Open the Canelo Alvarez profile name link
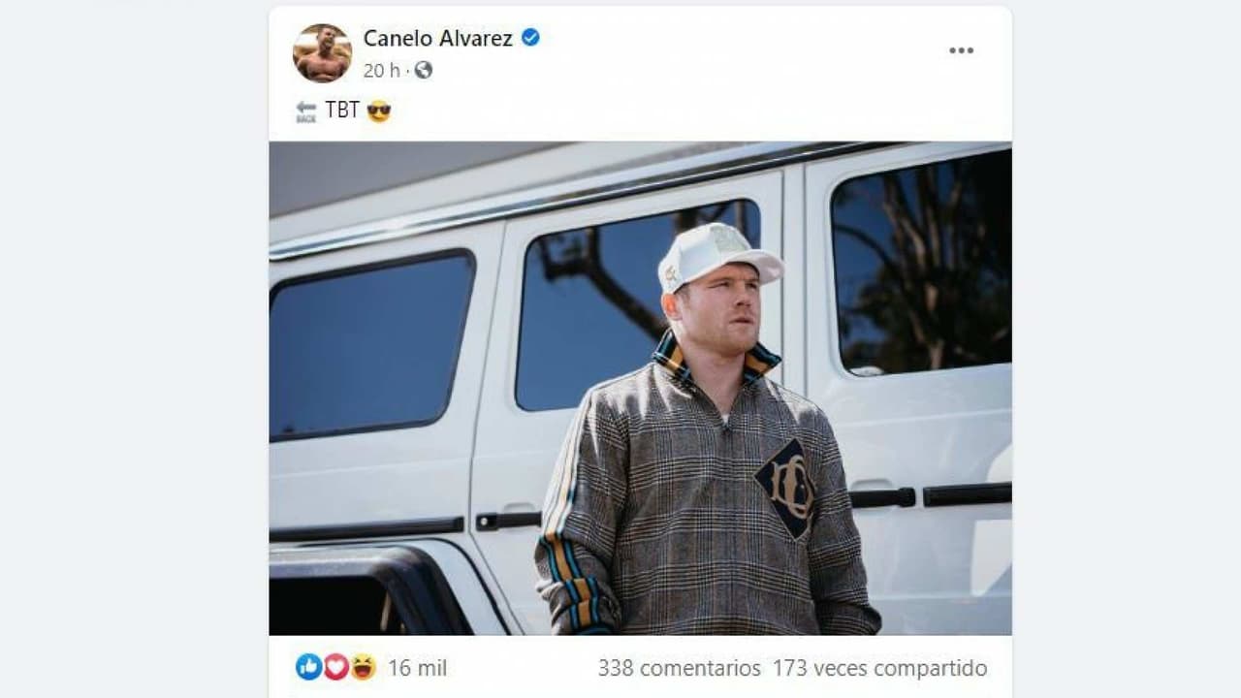This screenshot has width=1241, height=698. pos(437,38)
